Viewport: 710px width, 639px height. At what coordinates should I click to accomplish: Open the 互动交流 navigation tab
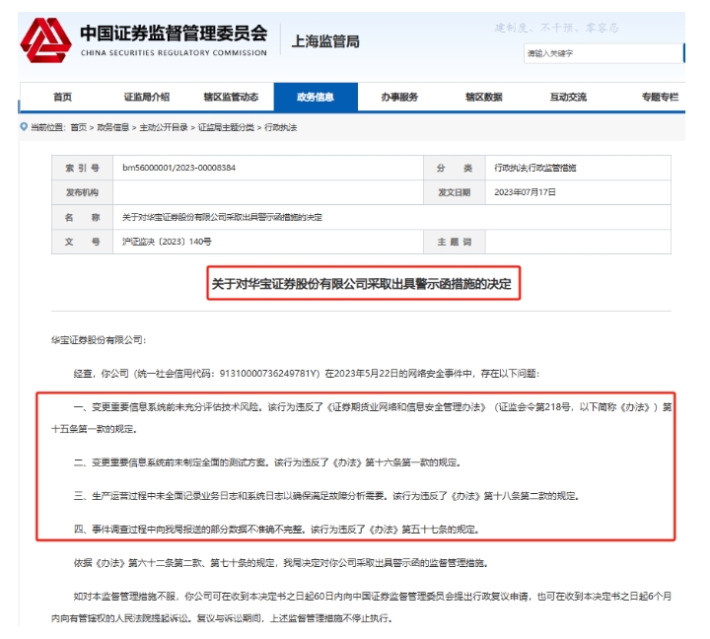[x=568, y=97]
